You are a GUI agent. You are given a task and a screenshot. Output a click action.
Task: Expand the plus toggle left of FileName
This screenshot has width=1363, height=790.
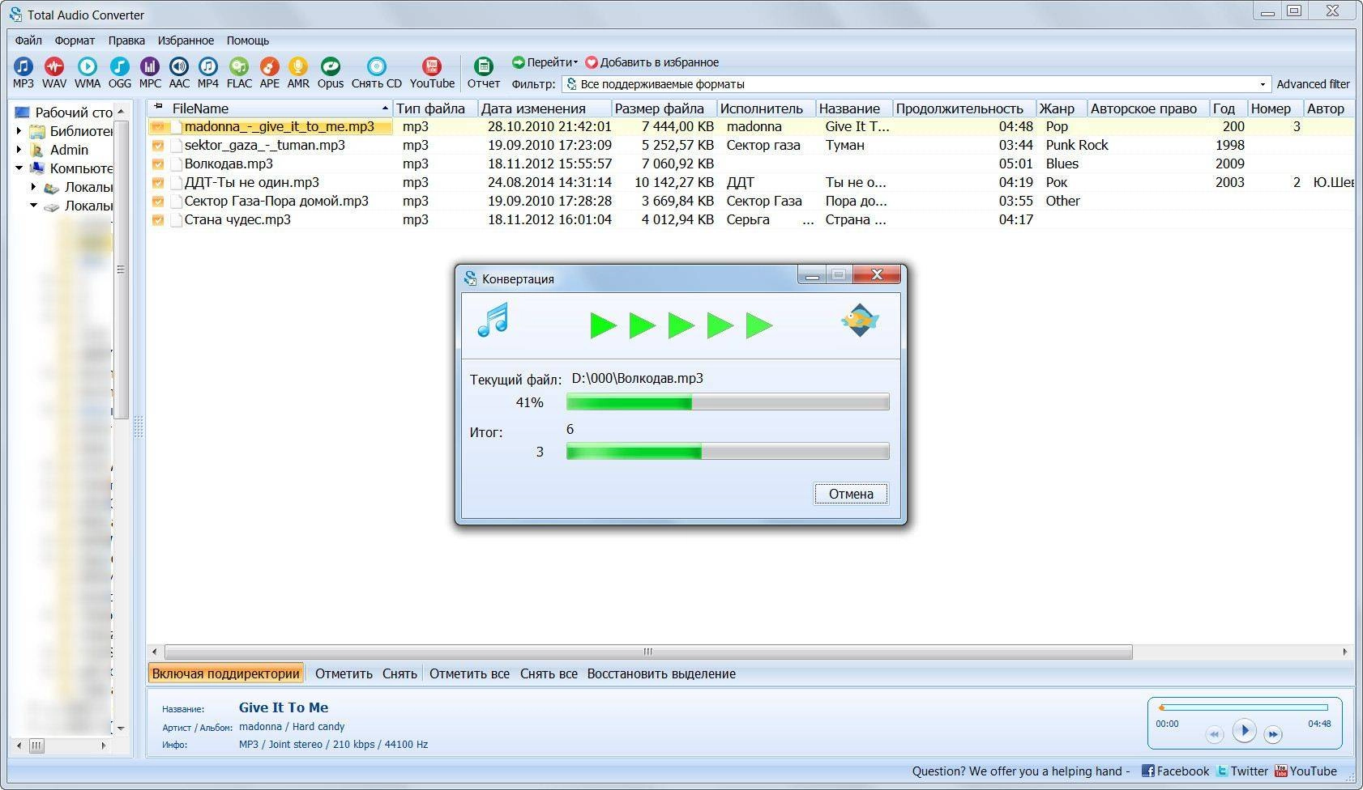(x=158, y=108)
